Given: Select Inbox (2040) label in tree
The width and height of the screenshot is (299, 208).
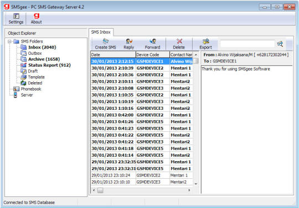Looking at the screenshot, I should point(42,47).
